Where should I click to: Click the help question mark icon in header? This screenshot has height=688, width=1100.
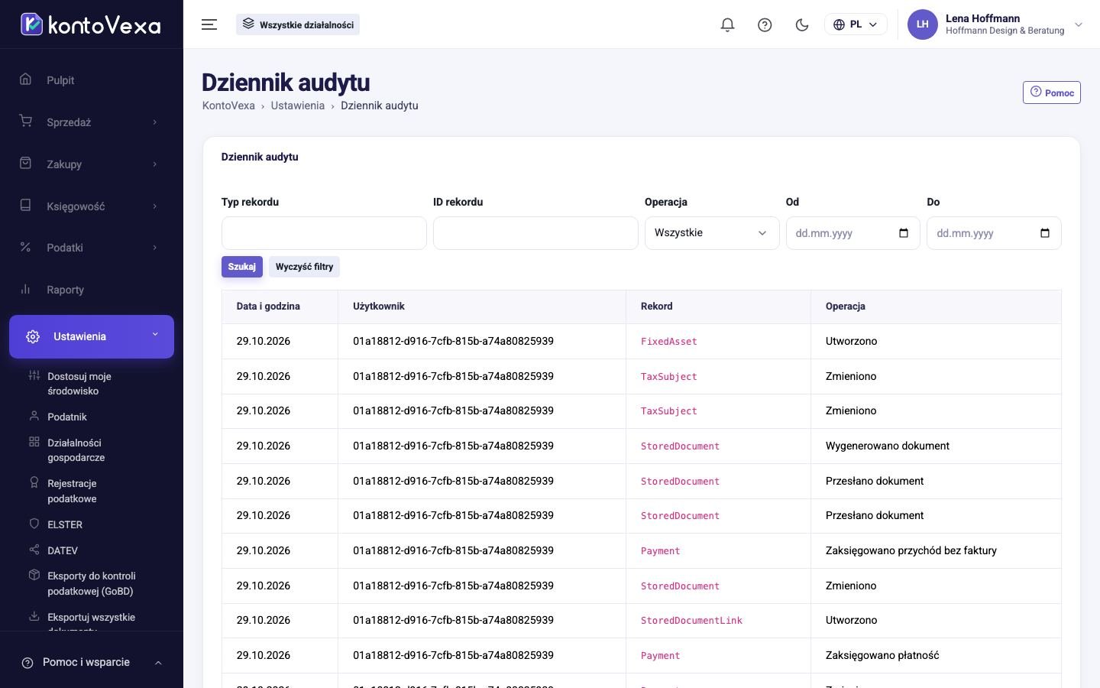tap(765, 24)
